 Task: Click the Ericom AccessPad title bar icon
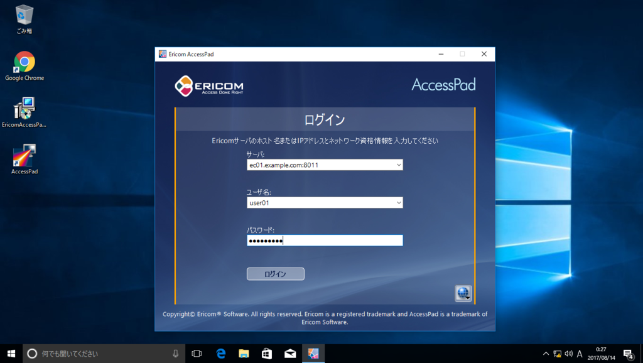click(x=163, y=54)
